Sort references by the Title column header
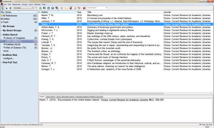Viewport: 214px width, 128px height. (125, 12)
